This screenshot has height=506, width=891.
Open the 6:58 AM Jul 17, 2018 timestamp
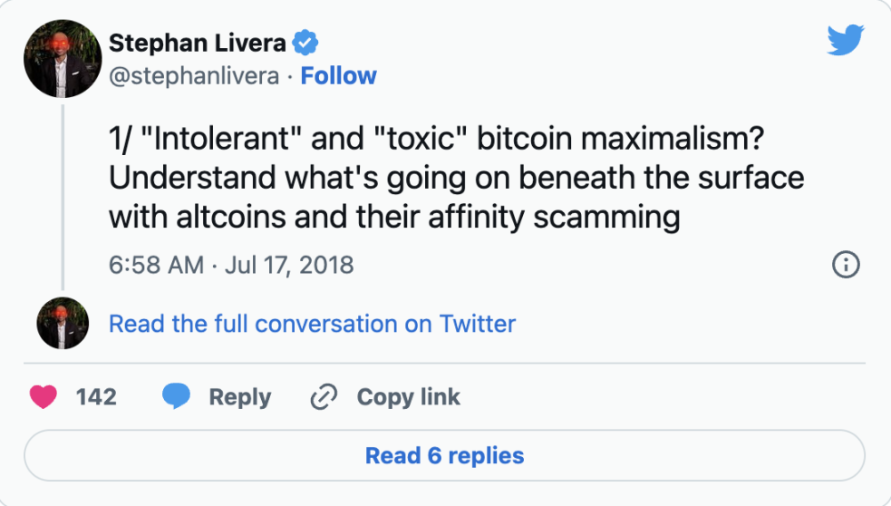[231, 265]
